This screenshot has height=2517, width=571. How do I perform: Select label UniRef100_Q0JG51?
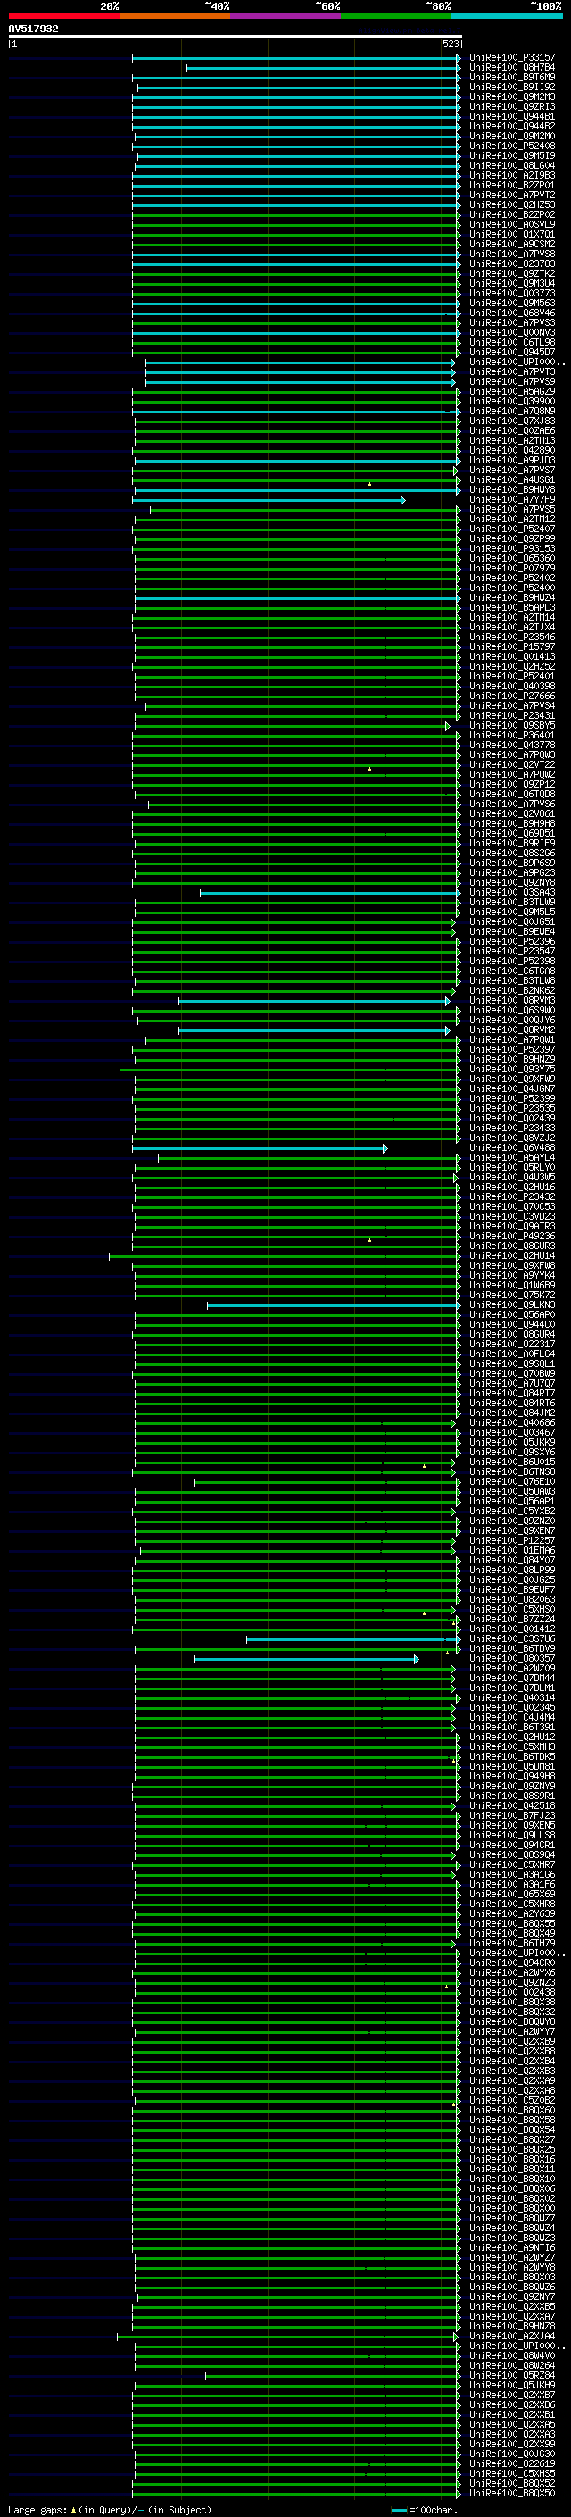(x=511, y=921)
